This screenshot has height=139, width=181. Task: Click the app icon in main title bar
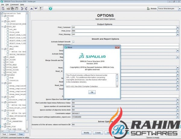coord(2,2)
